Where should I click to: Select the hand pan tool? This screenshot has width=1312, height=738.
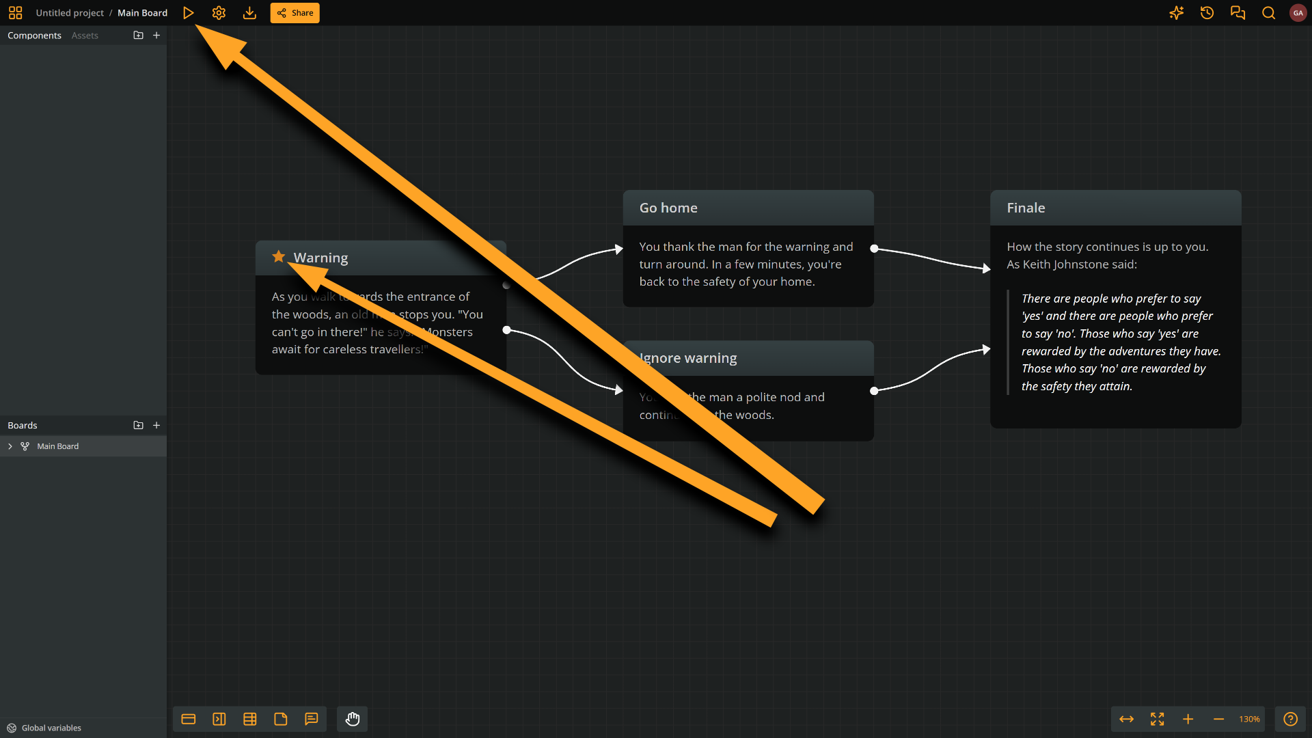[353, 719]
